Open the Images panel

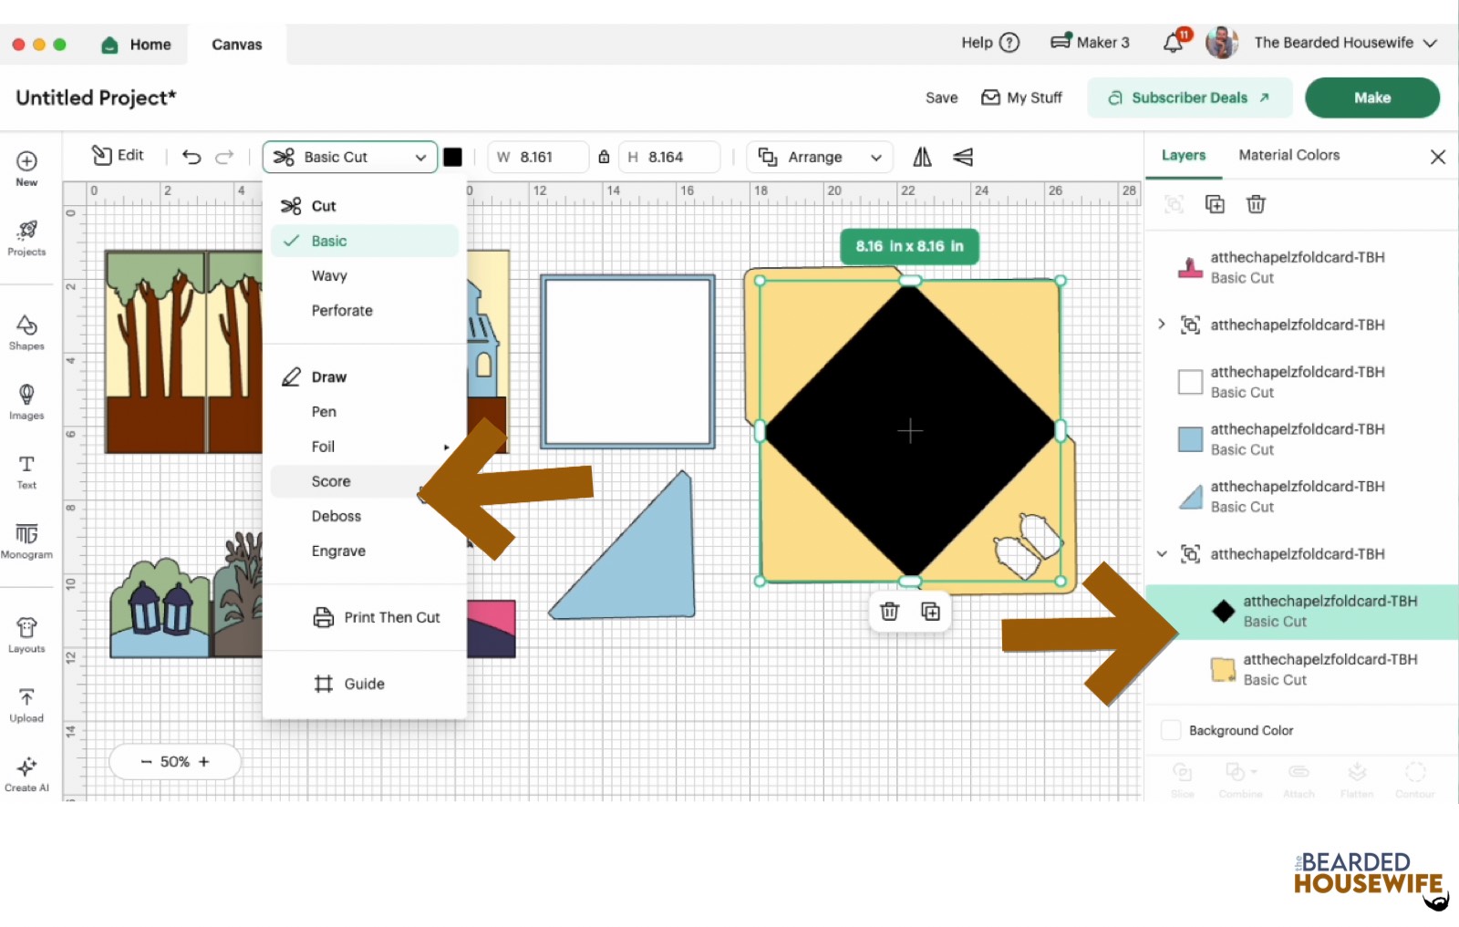pyautogui.click(x=26, y=402)
